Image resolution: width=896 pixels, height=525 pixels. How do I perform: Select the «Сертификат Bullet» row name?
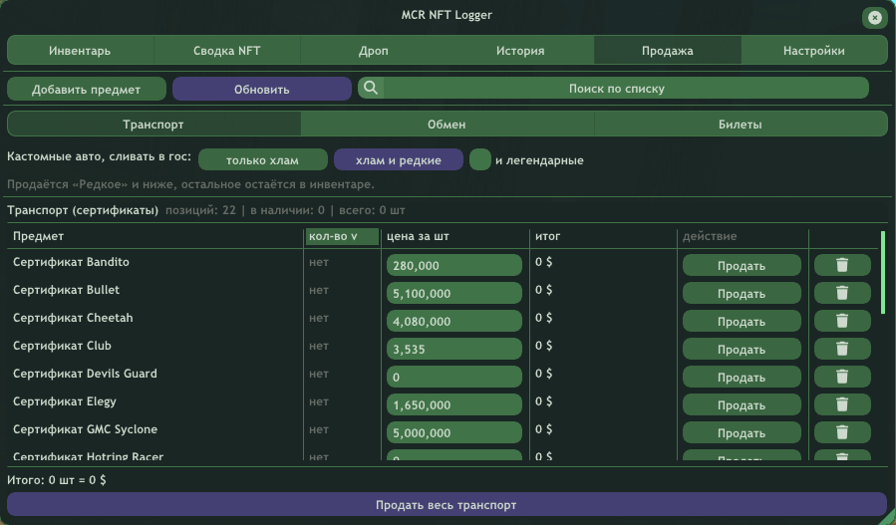67,290
